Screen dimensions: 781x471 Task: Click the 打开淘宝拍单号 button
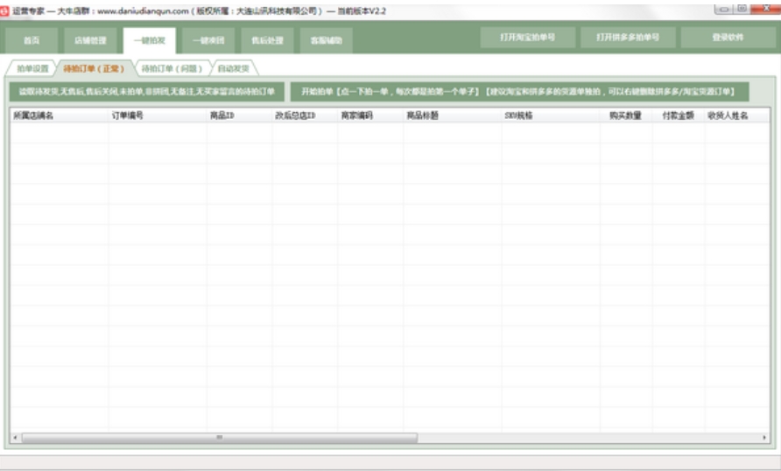pyautogui.click(x=527, y=38)
